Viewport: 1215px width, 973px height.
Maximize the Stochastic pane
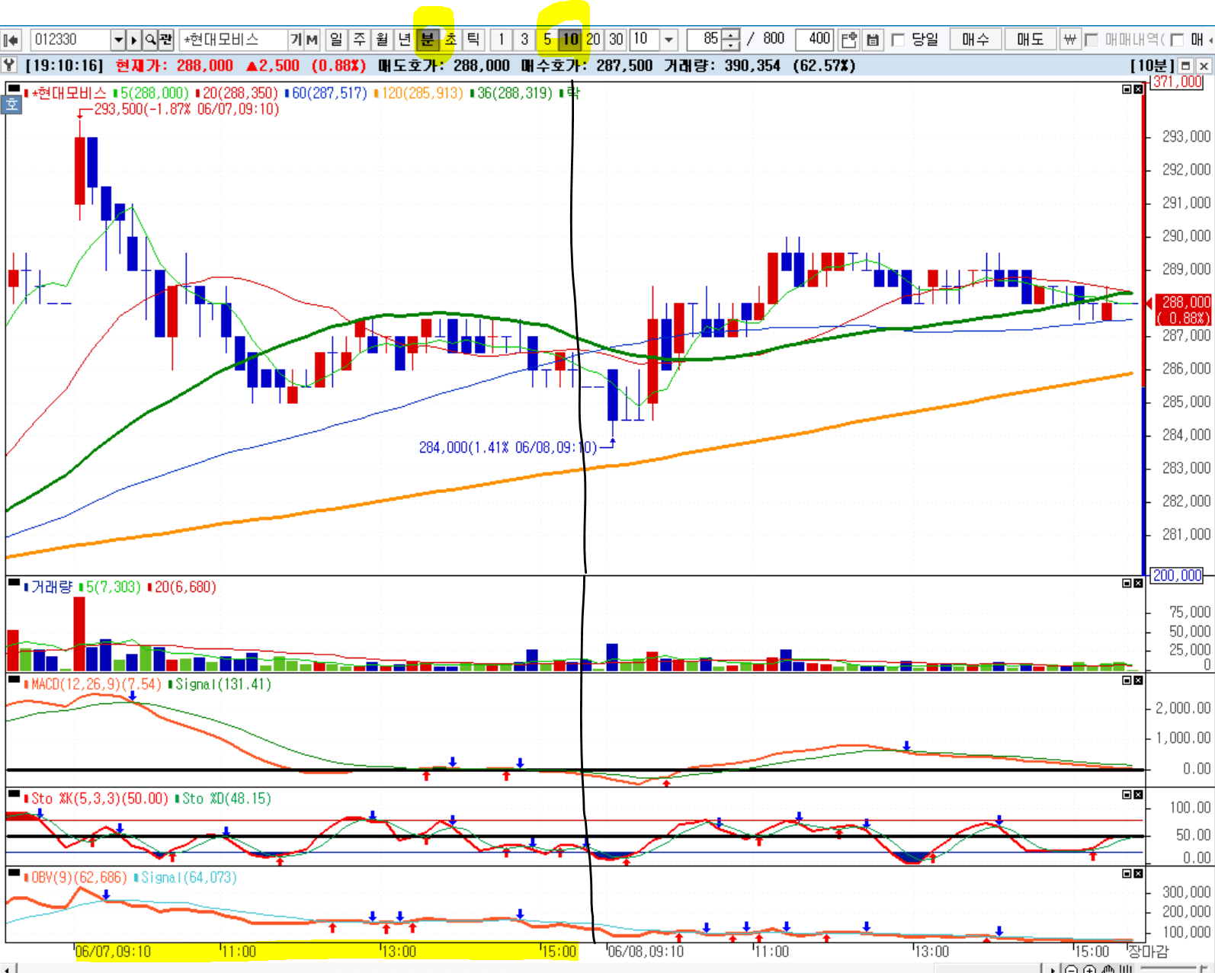(x=1127, y=795)
